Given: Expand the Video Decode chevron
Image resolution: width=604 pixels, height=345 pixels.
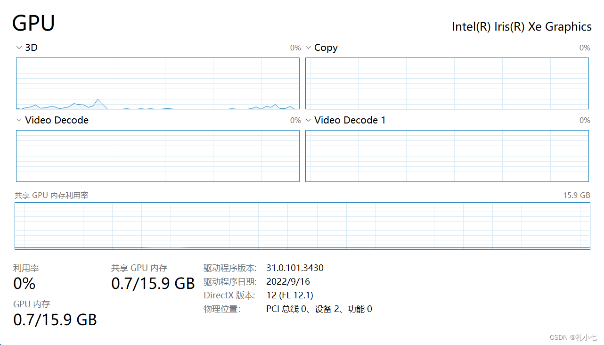Looking at the screenshot, I should pos(19,120).
